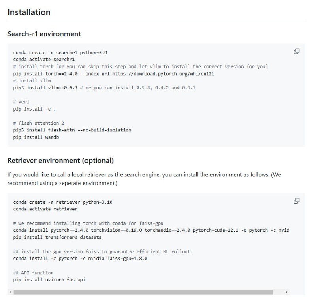This screenshot has height=302, width=316.
Task: Click the 'pip install wandb' line
Action: (x=36, y=137)
